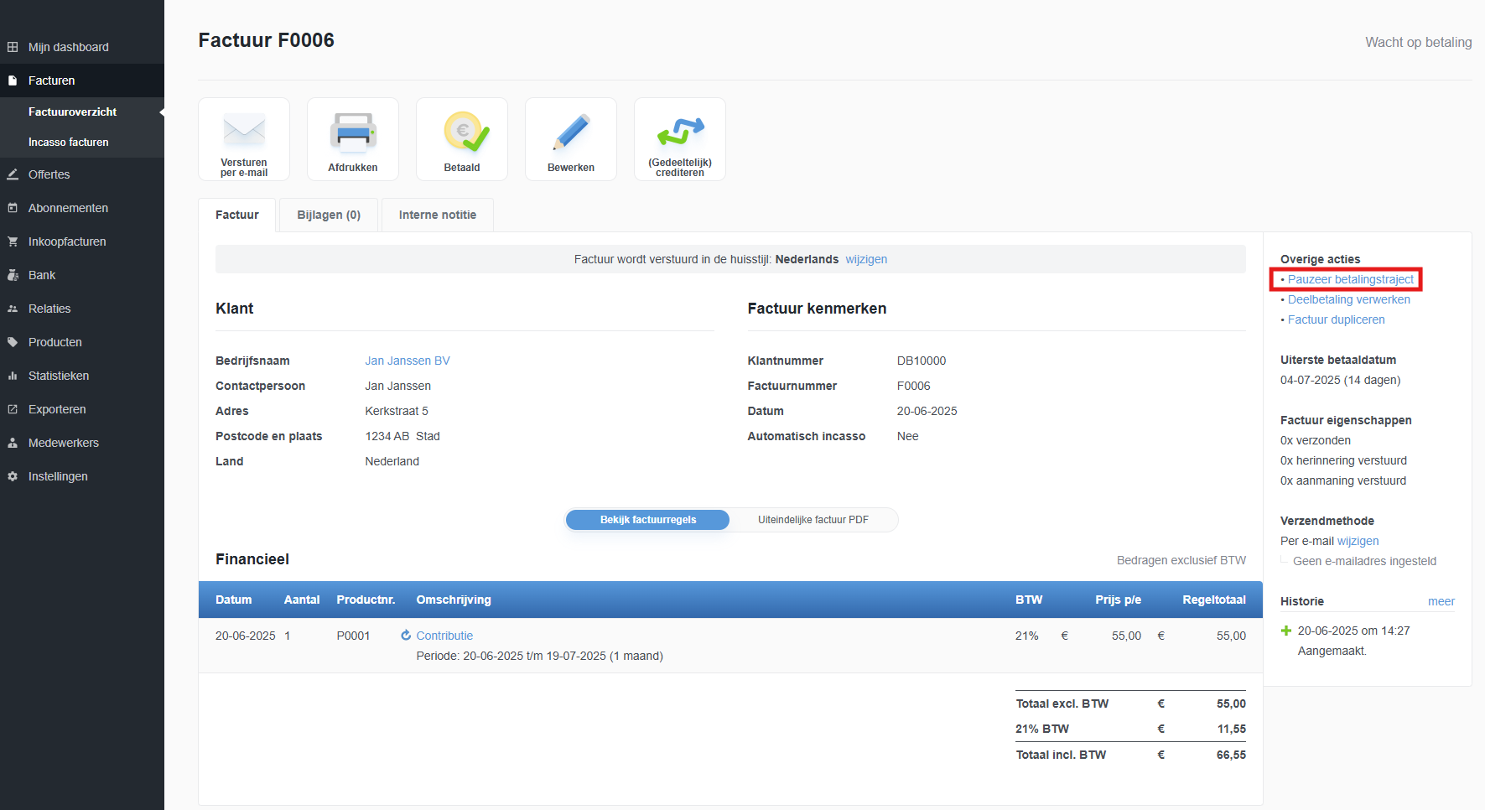Click the Afdrukken printer icon
Viewport: 1485px width, 810px height.
pyautogui.click(x=353, y=132)
